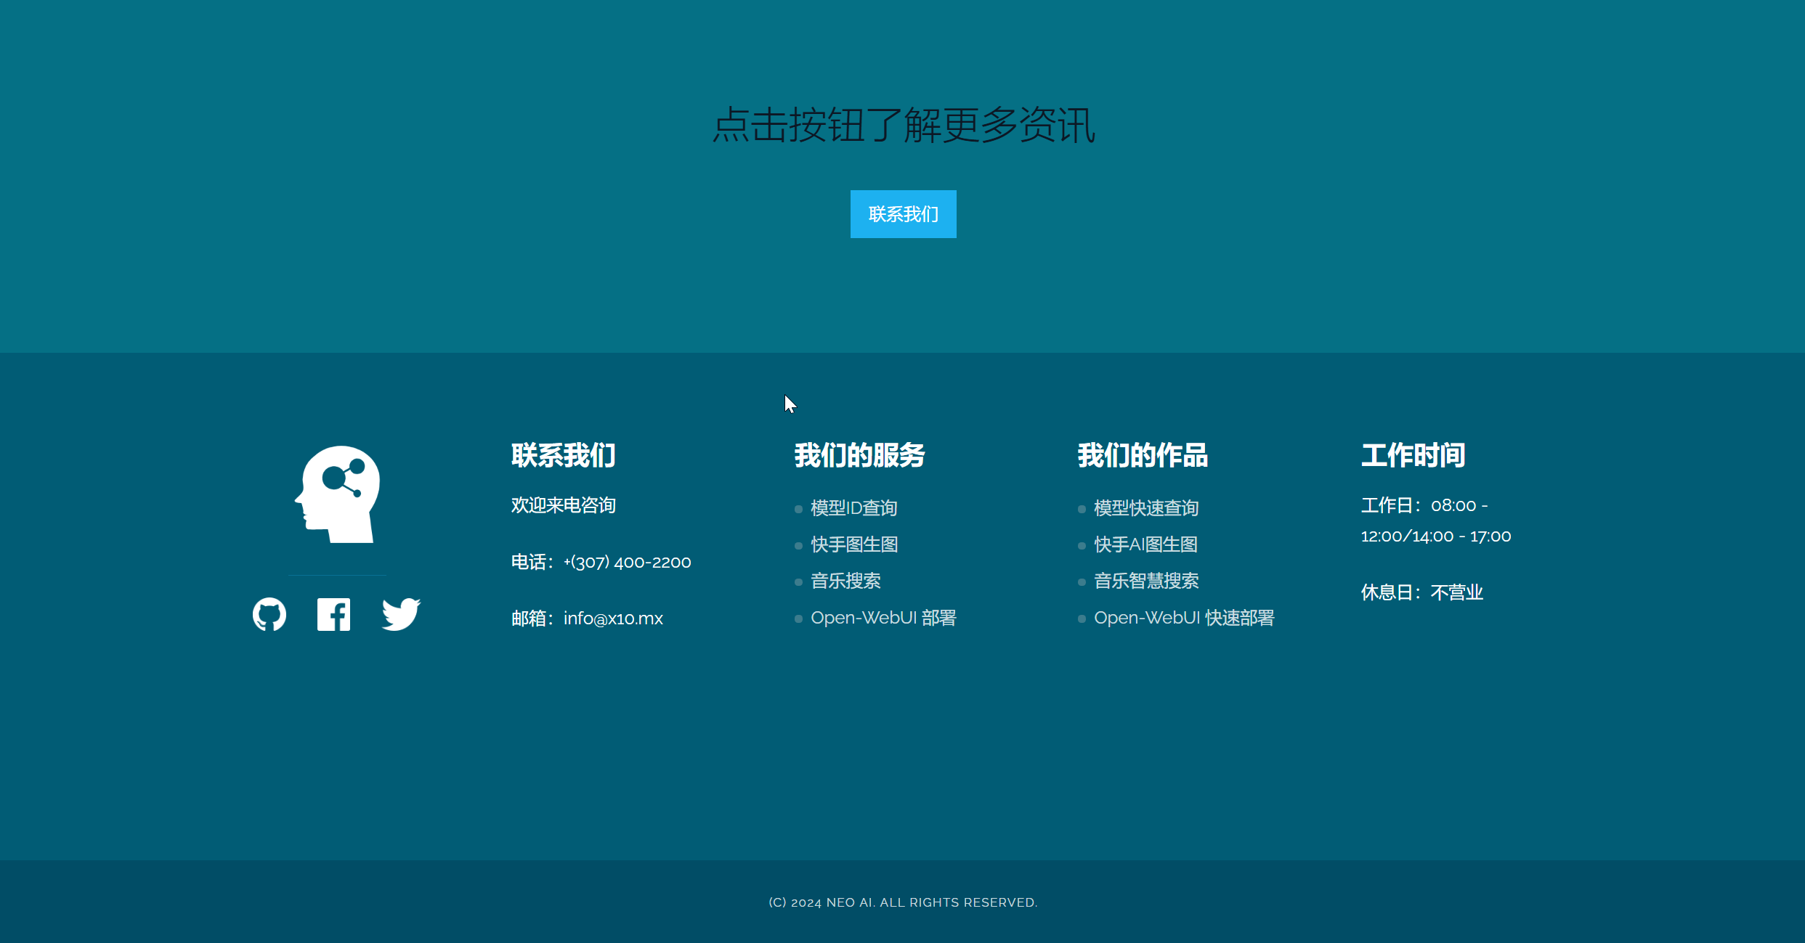Click the 联系我们 footer heading

coord(564,455)
